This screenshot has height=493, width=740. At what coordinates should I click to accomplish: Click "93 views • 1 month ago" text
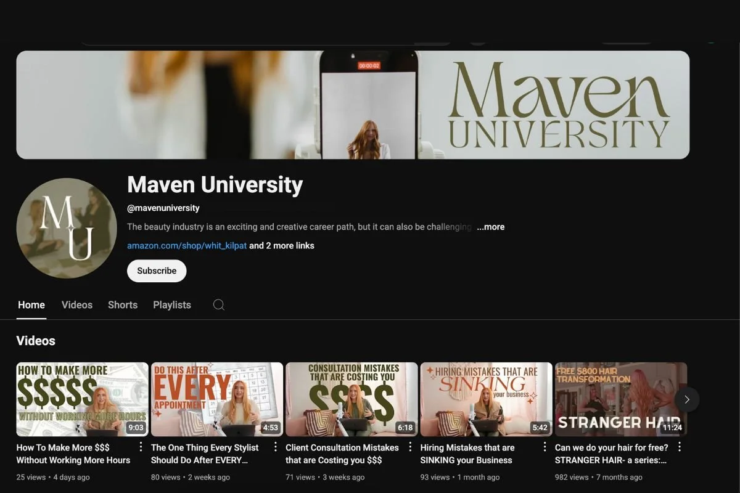[460, 477]
